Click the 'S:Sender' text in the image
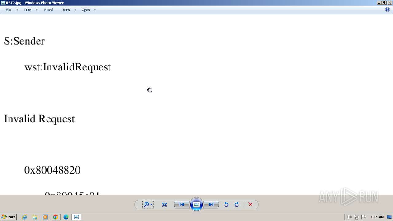Image resolution: width=393 pixels, height=221 pixels. click(24, 41)
